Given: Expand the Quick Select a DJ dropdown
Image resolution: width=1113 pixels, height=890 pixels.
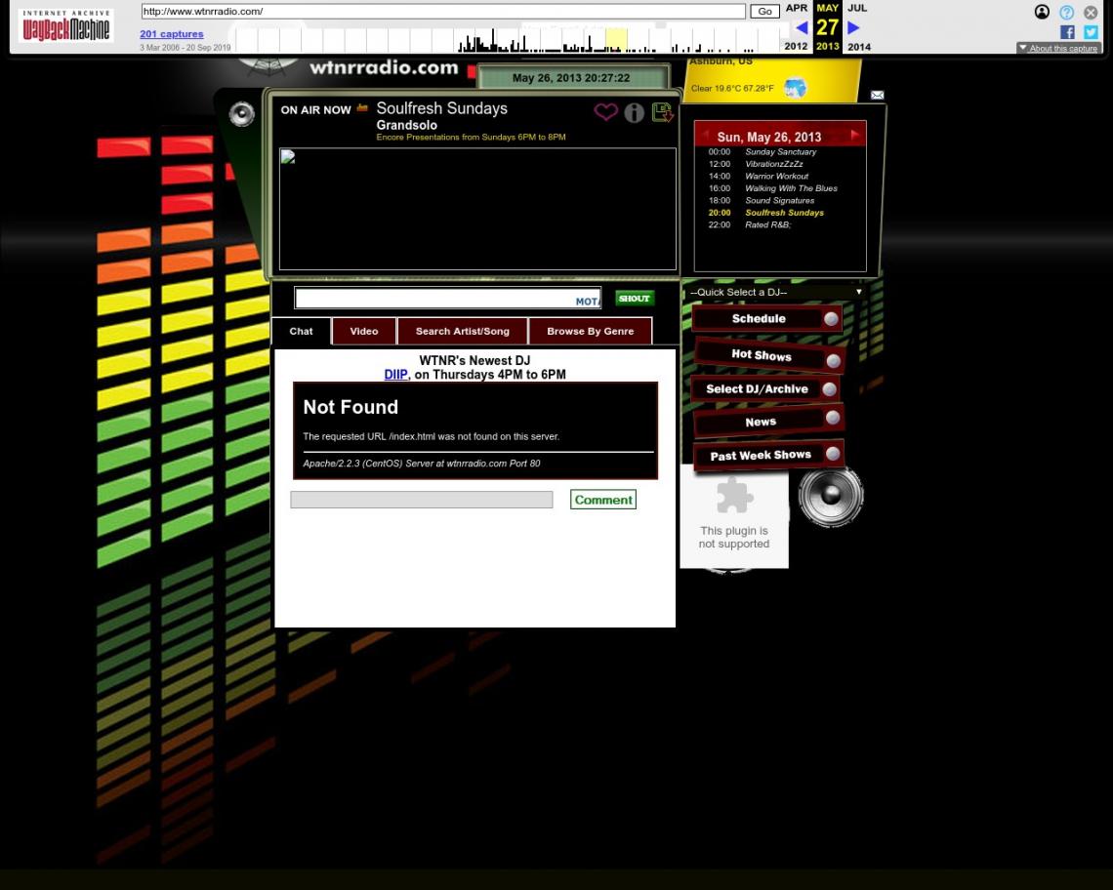Looking at the screenshot, I should pos(775,293).
